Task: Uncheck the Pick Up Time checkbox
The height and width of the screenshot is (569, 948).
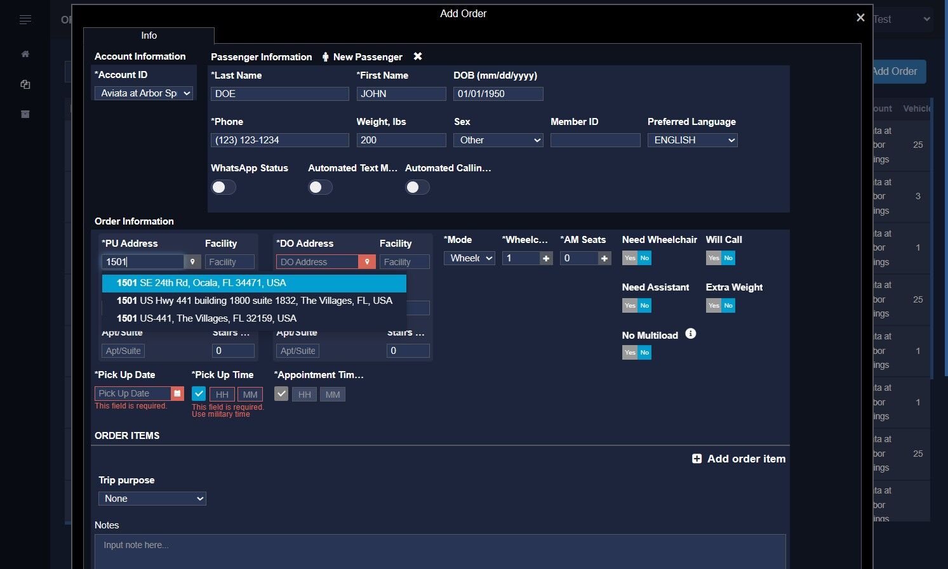Action: [199, 394]
